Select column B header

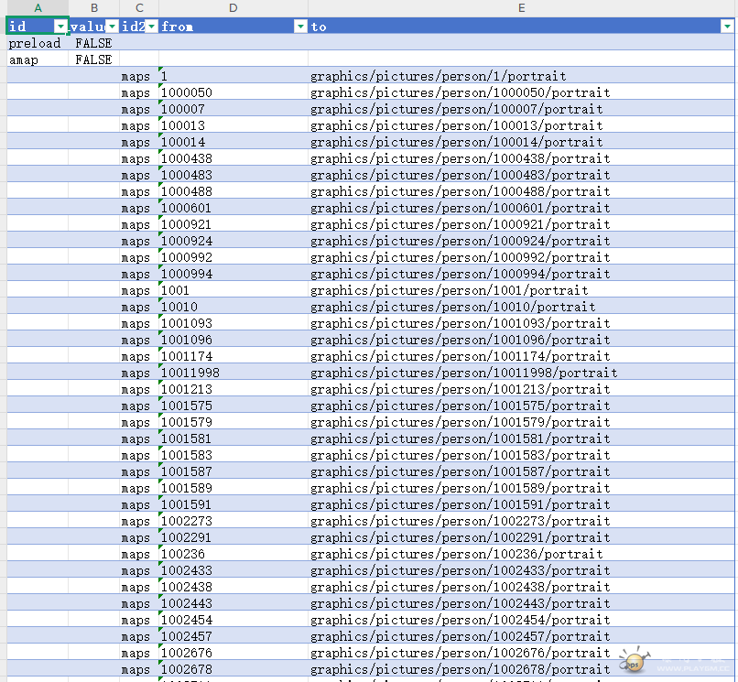pyautogui.click(x=94, y=8)
